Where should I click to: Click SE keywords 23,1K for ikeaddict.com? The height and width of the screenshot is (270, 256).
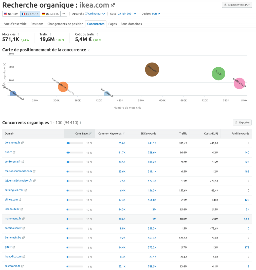153,257
